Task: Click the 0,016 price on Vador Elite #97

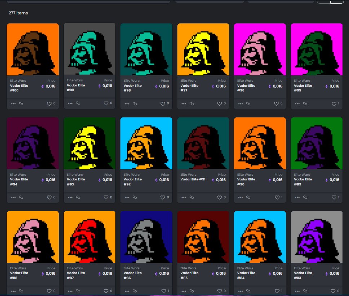Action: click(x=221, y=86)
